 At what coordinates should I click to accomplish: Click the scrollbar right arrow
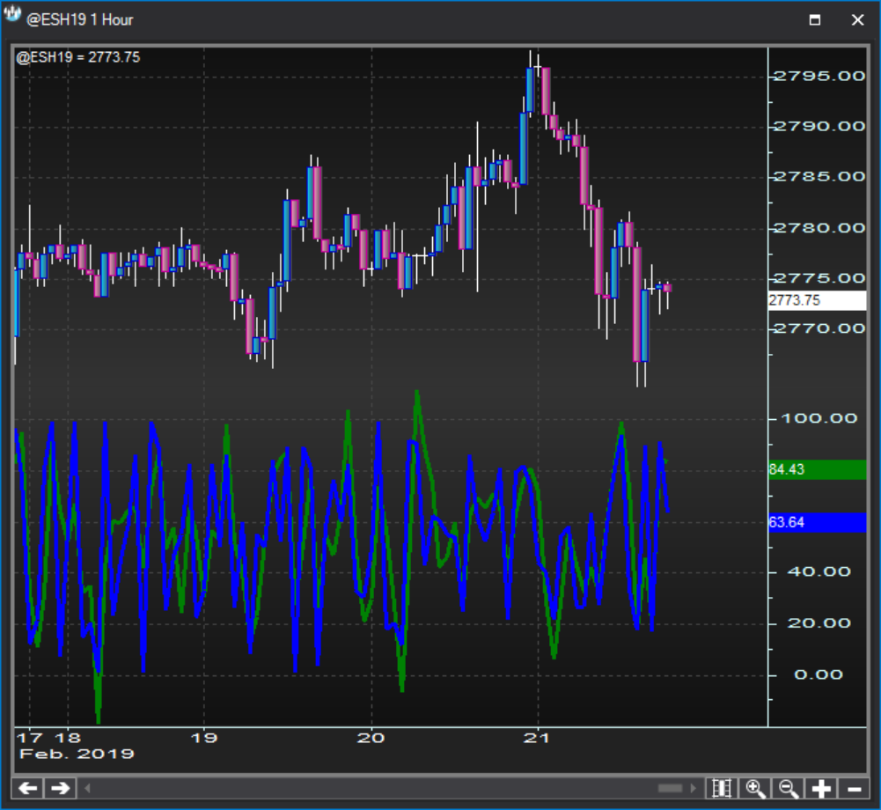[693, 788]
